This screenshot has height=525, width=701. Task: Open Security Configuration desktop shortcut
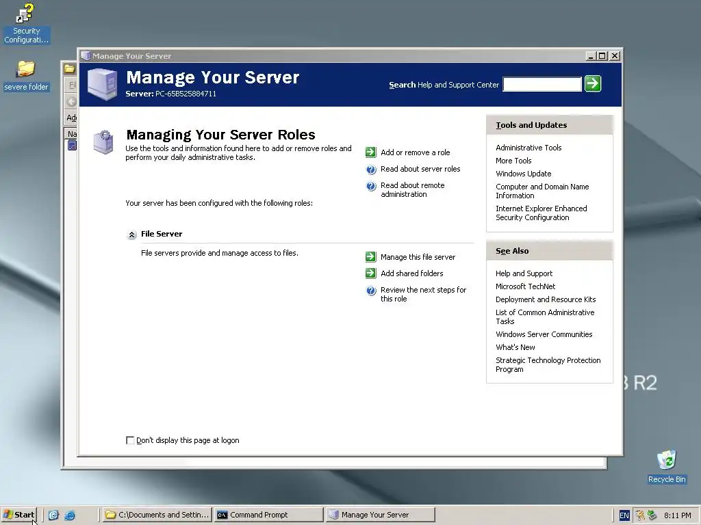click(x=26, y=23)
